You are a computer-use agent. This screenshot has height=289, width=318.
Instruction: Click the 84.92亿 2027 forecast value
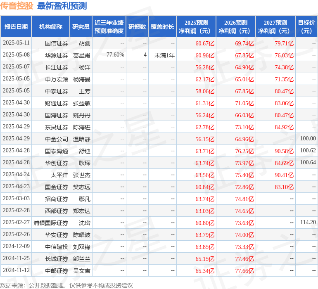(284, 127)
